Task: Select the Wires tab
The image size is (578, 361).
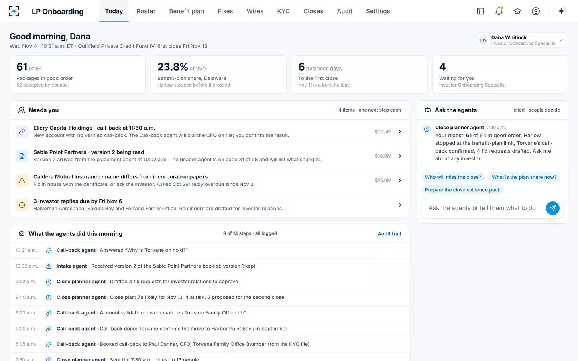Action: pyautogui.click(x=255, y=11)
